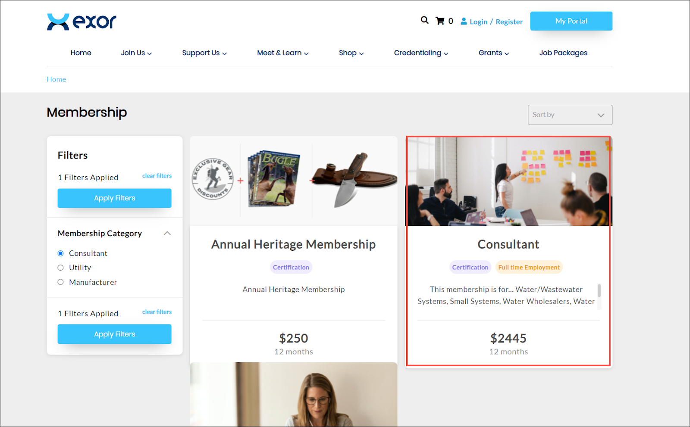Click the My Portal button

coord(571,21)
